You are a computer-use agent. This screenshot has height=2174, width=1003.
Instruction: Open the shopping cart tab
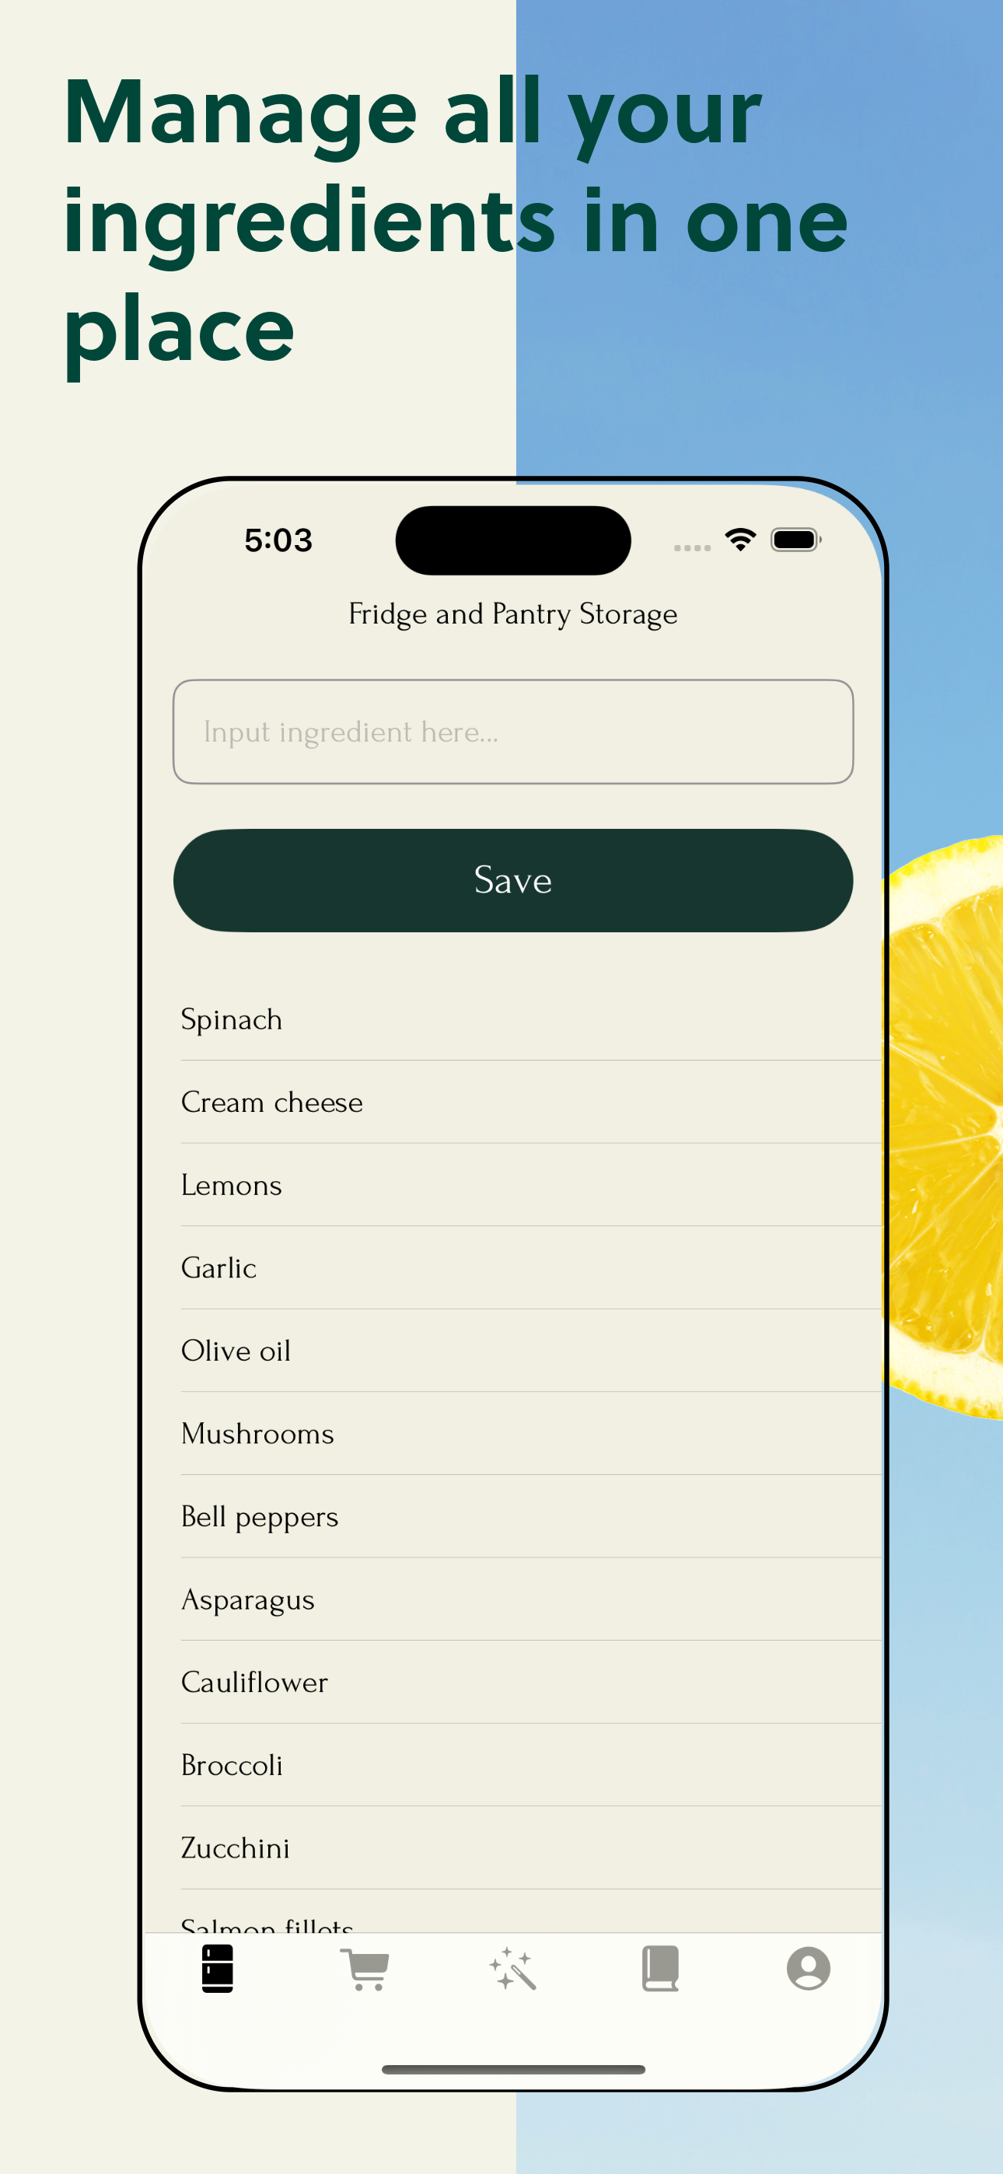pos(365,1969)
